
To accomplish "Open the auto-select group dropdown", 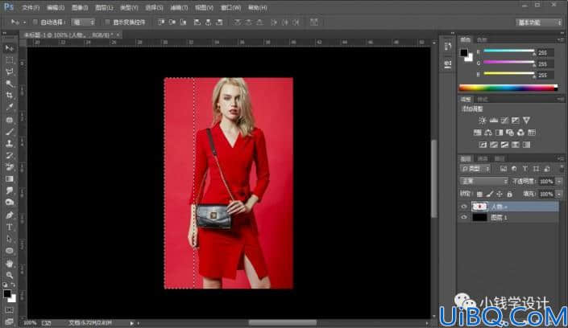I will coord(83,23).
